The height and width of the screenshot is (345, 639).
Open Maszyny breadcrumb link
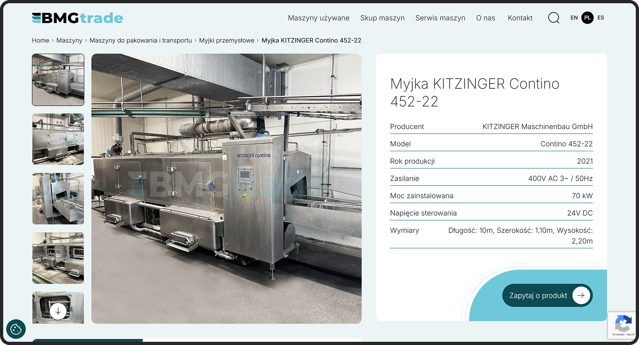(x=69, y=41)
